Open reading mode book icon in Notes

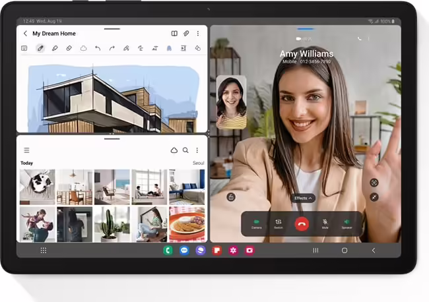pyautogui.click(x=174, y=34)
